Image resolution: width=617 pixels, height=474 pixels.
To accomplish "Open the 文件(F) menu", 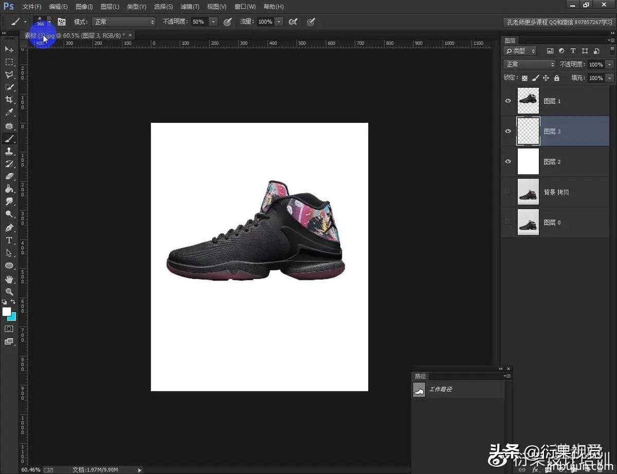I will pyautogui.click(x=32, y=7).
